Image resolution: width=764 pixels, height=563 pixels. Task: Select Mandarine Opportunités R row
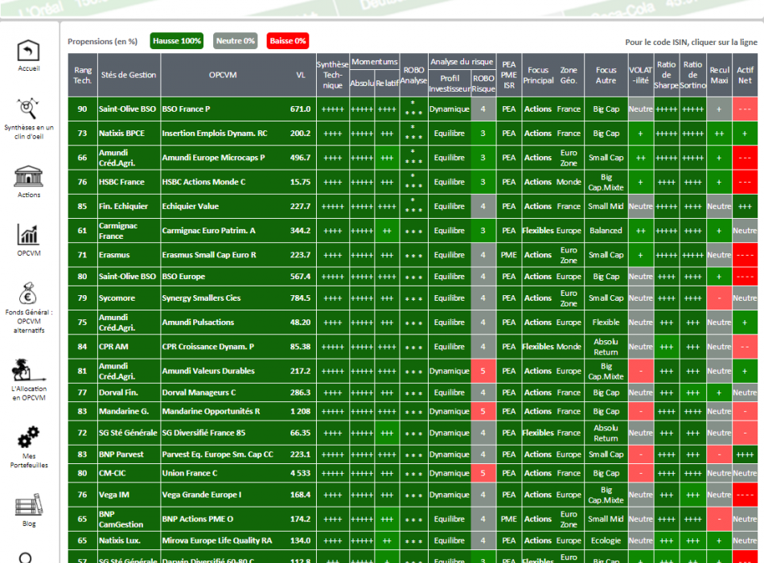coord(413,412)
